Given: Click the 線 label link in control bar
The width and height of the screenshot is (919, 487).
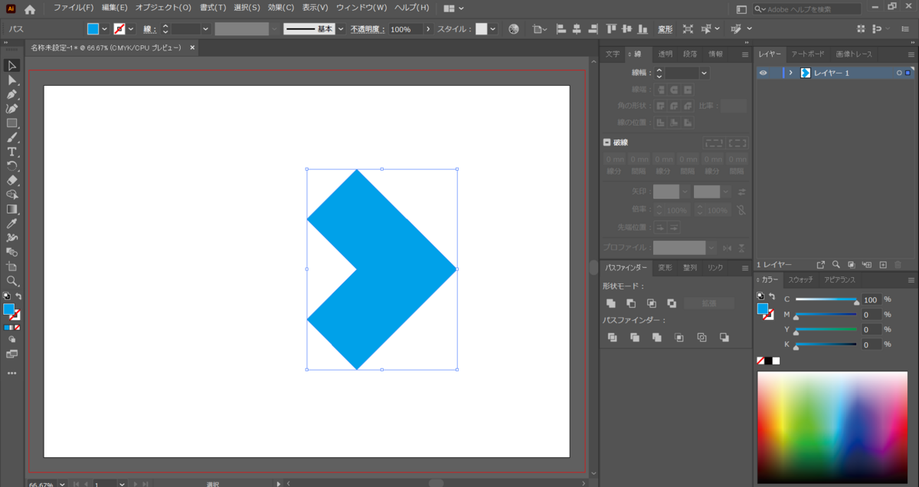Looking at the screenshot, I should pyautogui.click(x=149, y=29).
